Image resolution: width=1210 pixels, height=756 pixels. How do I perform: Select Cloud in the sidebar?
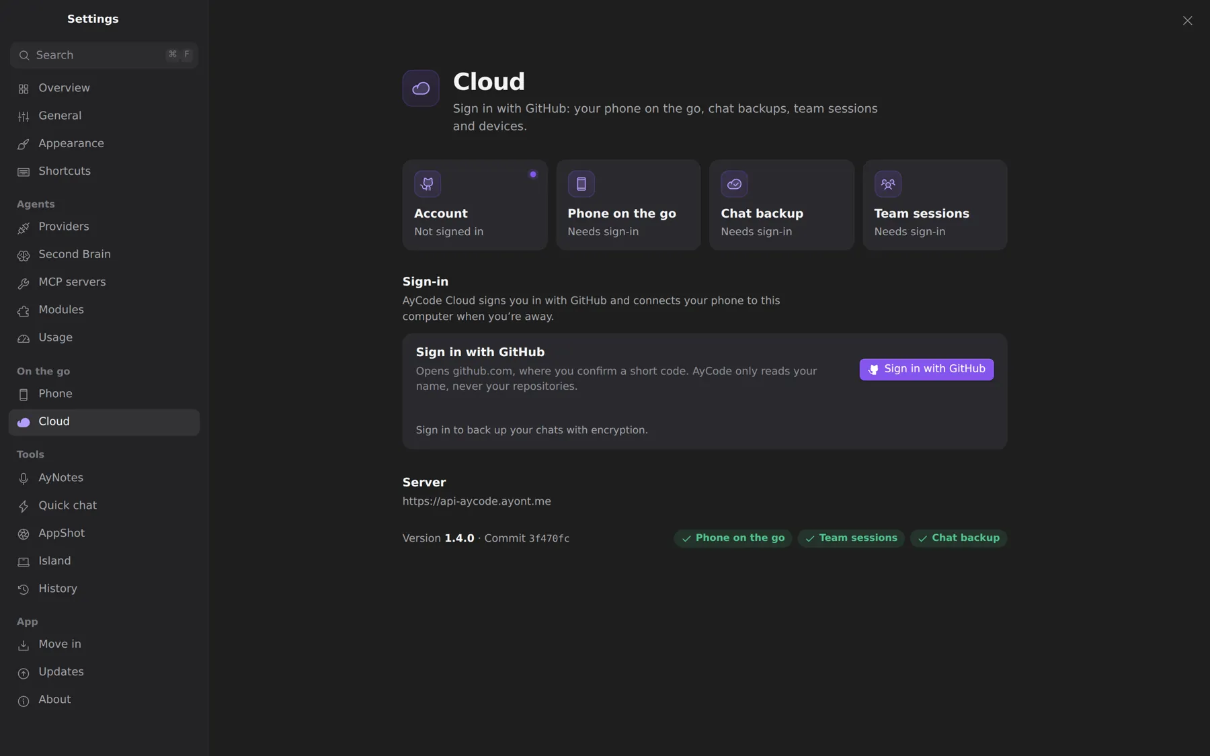[104, 422]
